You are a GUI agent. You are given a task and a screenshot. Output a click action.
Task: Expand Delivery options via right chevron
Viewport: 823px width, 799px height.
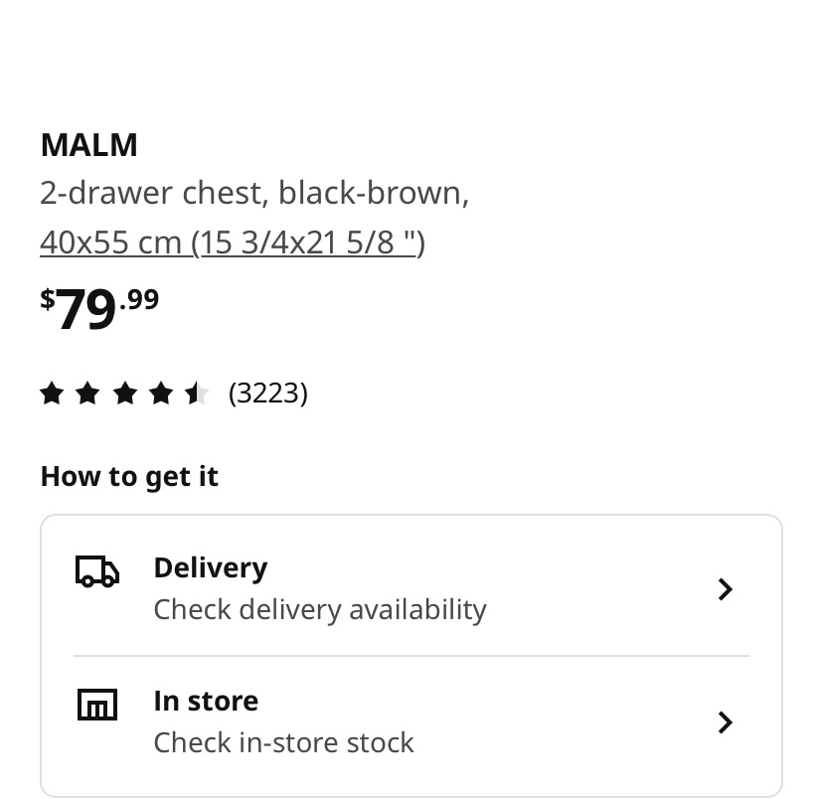[726, 589]
